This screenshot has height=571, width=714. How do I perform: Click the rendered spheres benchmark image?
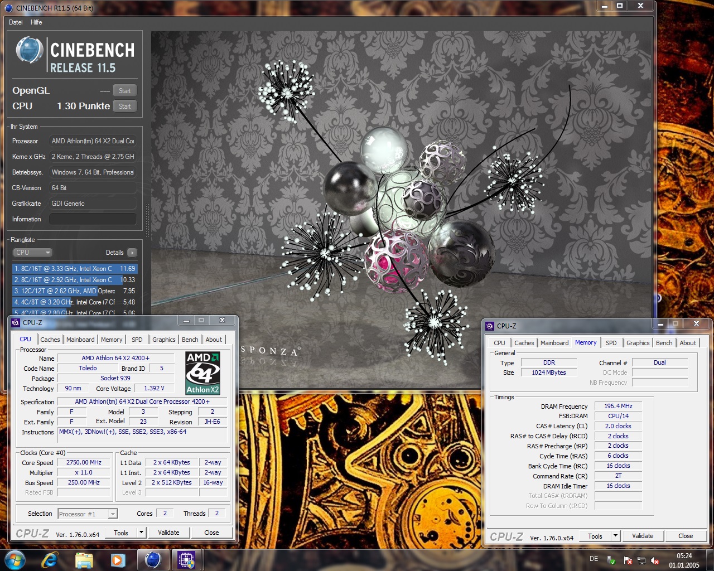401,210
